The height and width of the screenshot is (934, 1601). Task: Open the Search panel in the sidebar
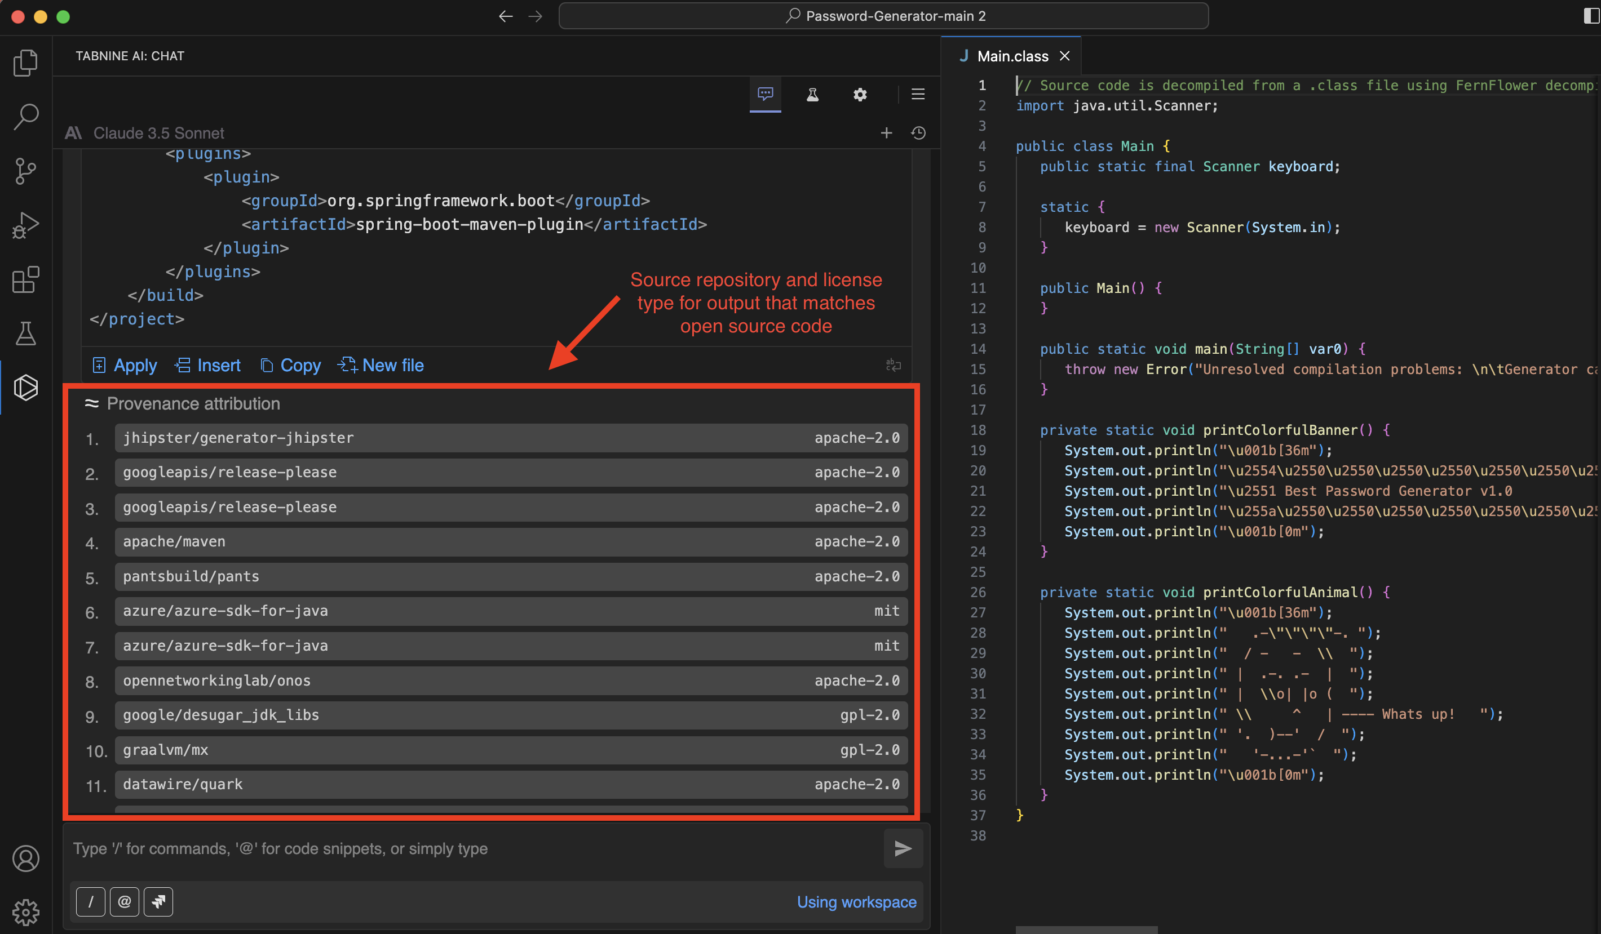click(x=25, y=116)
